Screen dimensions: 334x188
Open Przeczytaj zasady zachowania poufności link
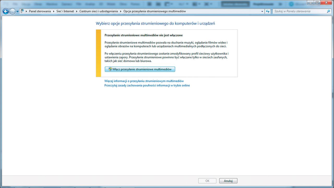(x=147, y=85)
